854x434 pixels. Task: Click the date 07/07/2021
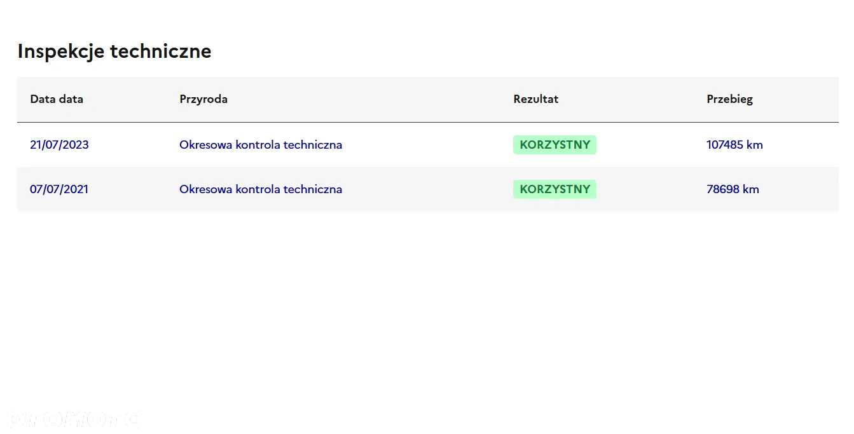59,189
